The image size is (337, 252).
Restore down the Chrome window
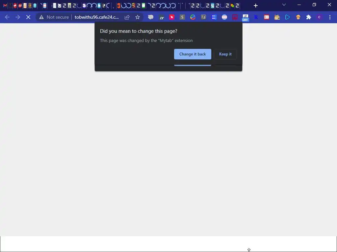[314, 5]
